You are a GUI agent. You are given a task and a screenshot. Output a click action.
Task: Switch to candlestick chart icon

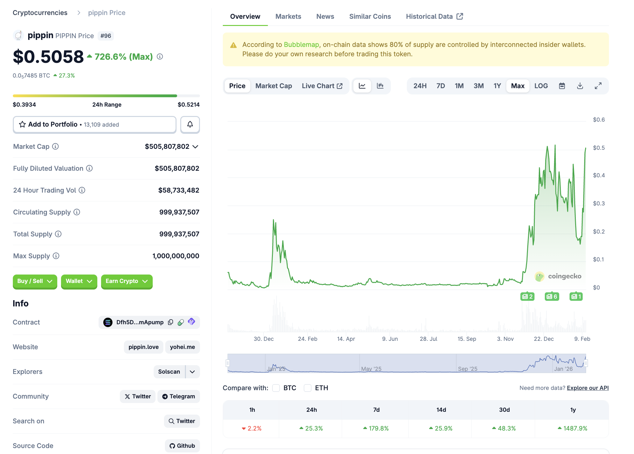(x=380, y=86)
